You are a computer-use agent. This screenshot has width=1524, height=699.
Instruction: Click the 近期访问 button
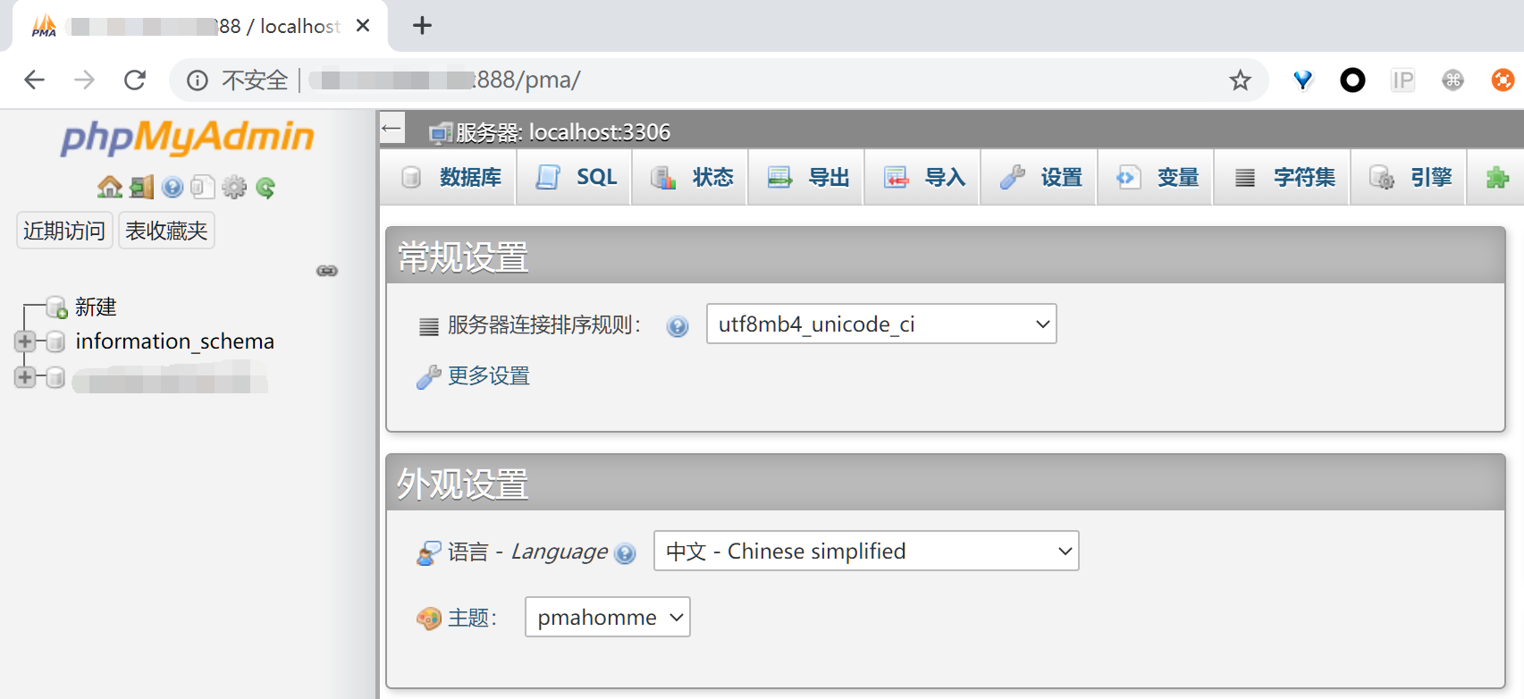click(64, 231)
